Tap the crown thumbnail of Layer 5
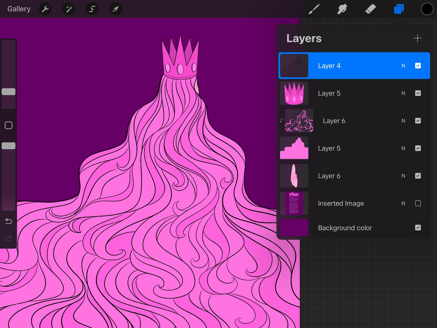 pos(294,93)
